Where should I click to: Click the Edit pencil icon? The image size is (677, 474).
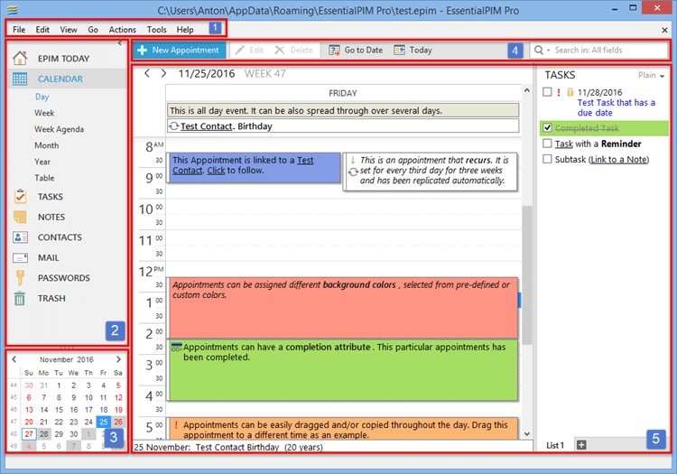[239, 50]
